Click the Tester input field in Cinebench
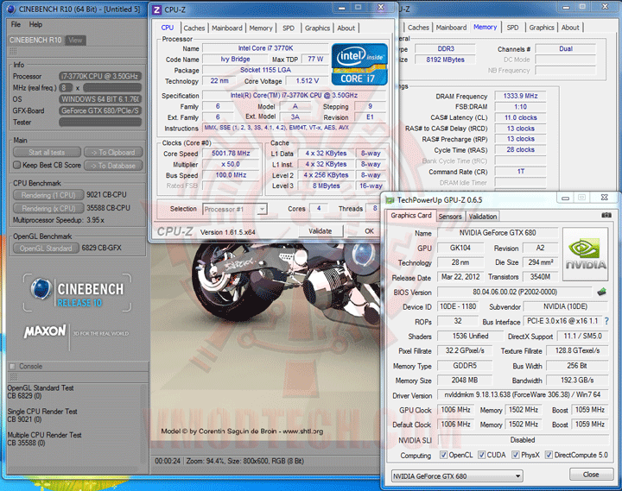Image resolution: width=622 pixels, height=491 pixels. point(100,122)
